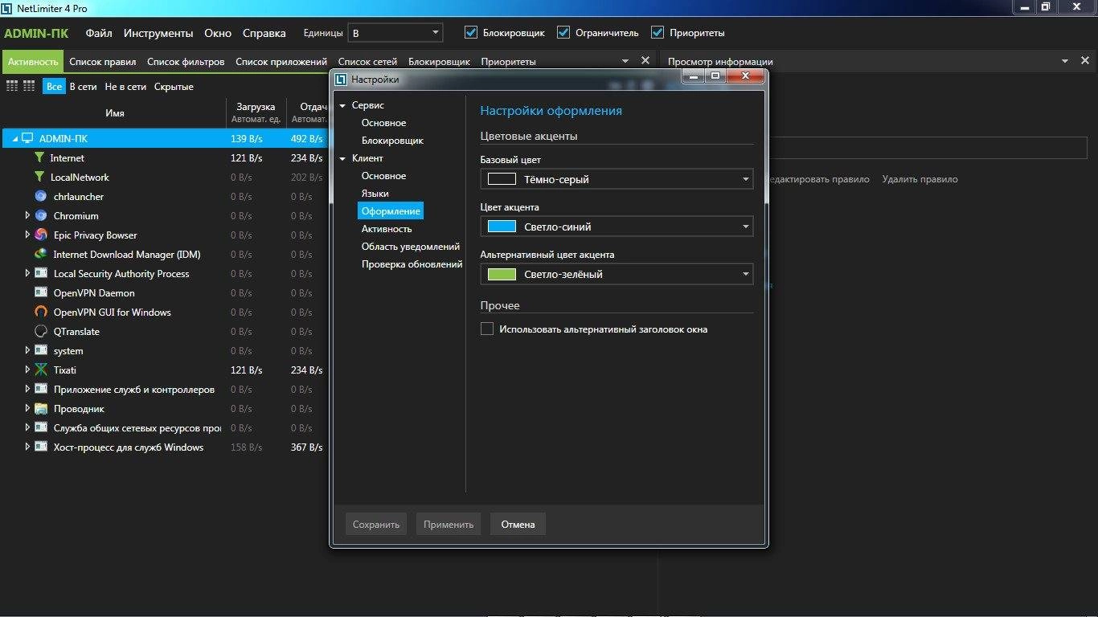Image resolution: width=1098 pixels, height=617 pixels.
Task: Expand the Tixati process row
Action: (27, 370)
